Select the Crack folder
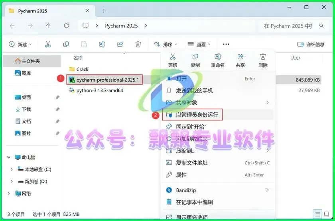The width and height of the screenshot is (335, 221). pyautogui.click(x=79, y=69)
